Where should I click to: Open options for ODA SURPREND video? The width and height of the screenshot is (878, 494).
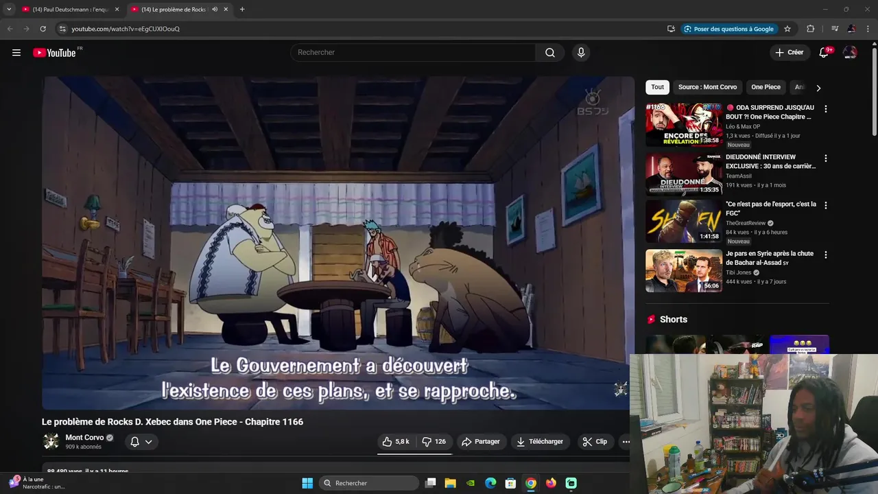pyautogui.click(x=825, y=109)
